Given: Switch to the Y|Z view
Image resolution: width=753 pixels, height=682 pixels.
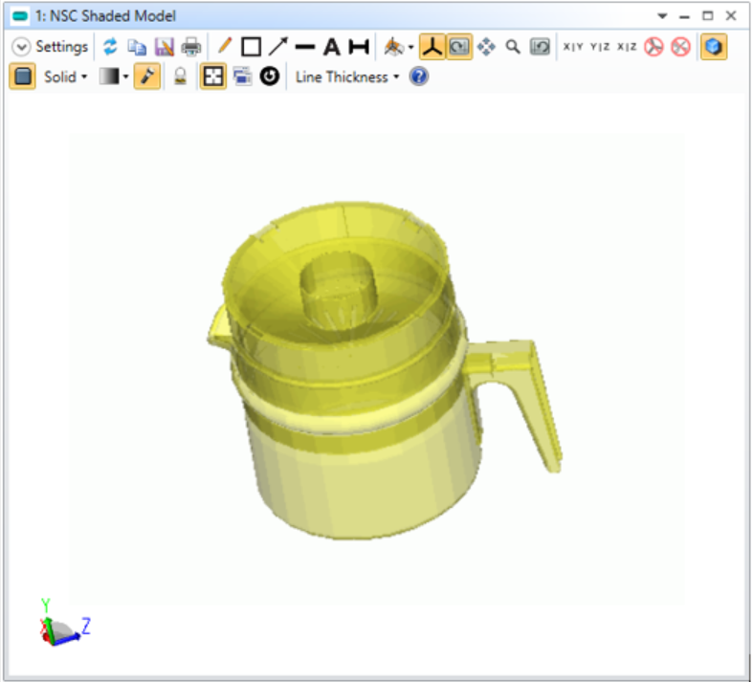Looking at the screenshot, I should point(600,46).
